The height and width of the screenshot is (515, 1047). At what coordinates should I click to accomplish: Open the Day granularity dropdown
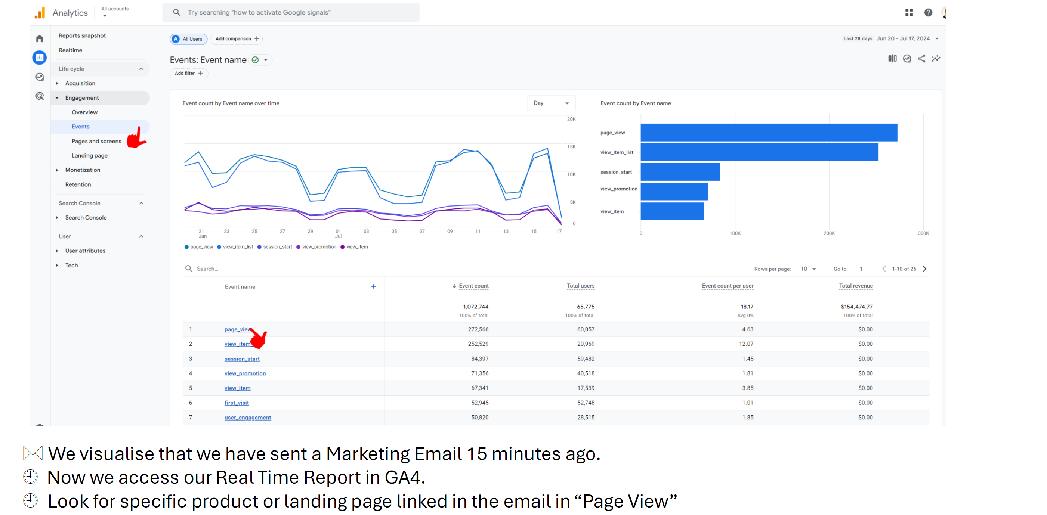551,103
